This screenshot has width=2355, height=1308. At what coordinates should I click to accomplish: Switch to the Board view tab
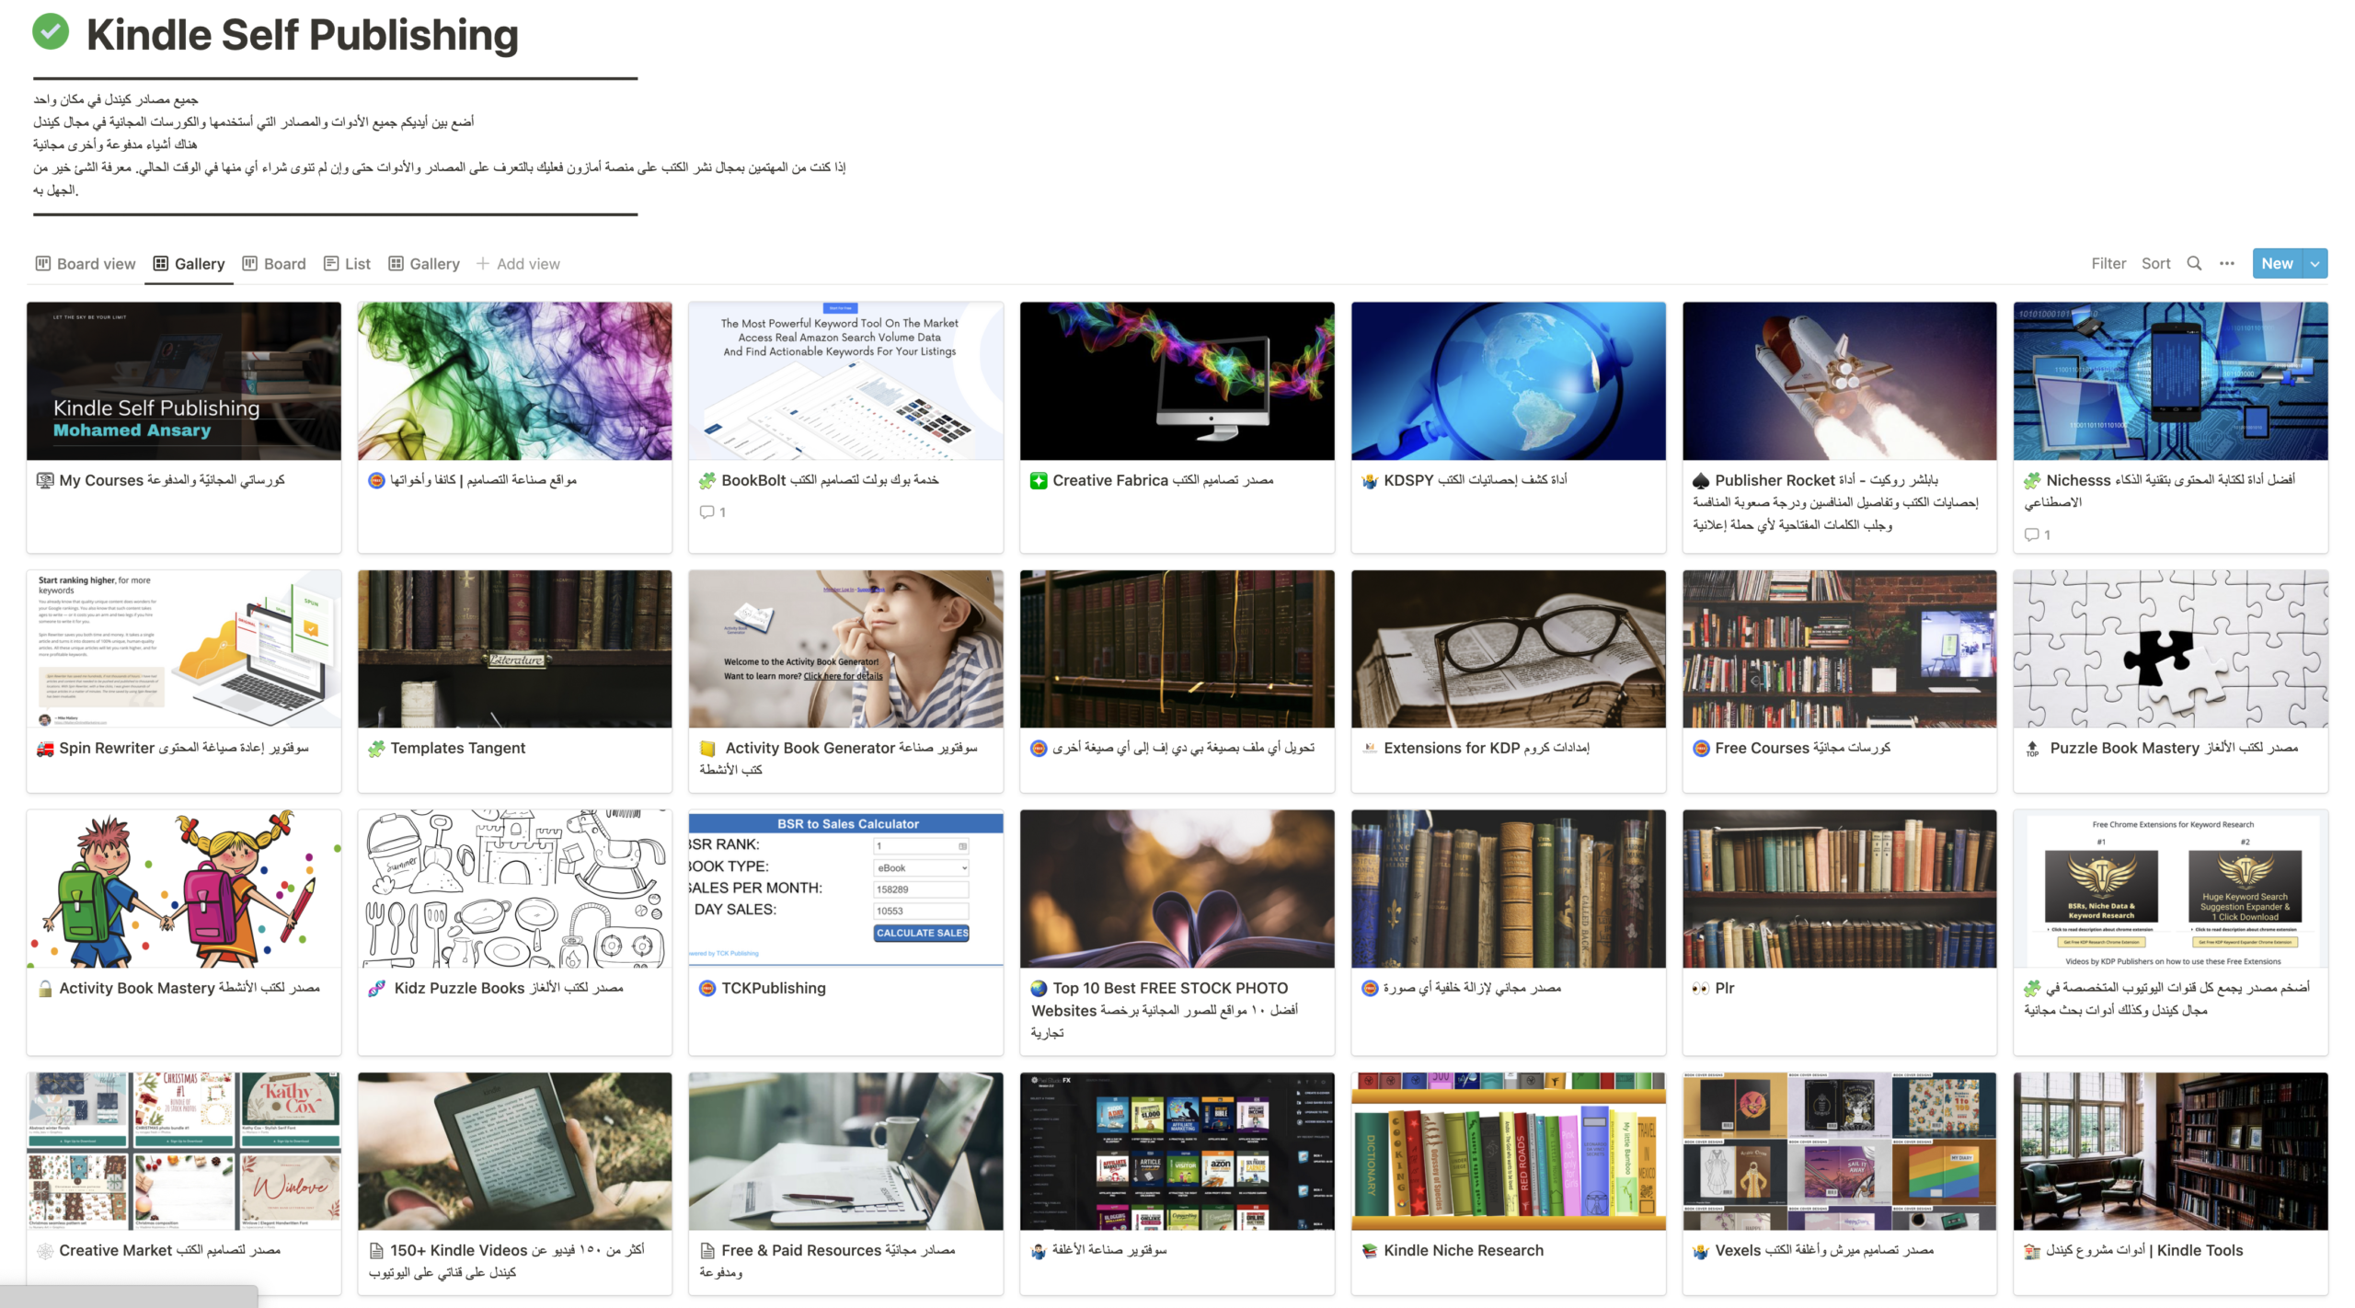tap(86, 264)
